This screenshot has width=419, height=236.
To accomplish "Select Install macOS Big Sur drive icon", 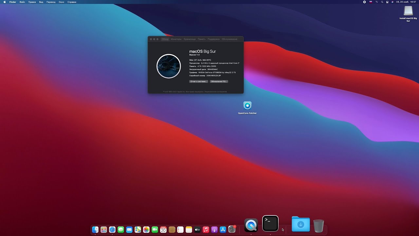I will [408, 14].
